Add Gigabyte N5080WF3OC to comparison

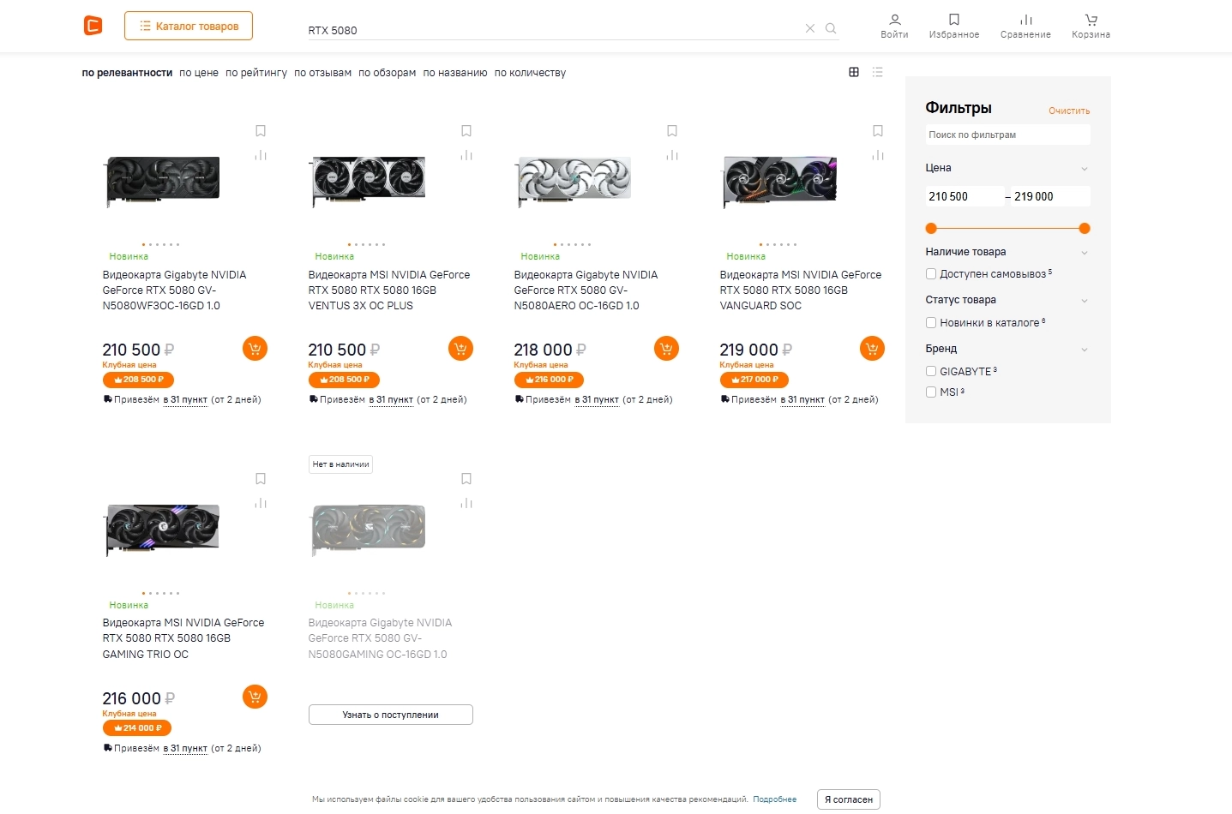(x=261, y=155)
